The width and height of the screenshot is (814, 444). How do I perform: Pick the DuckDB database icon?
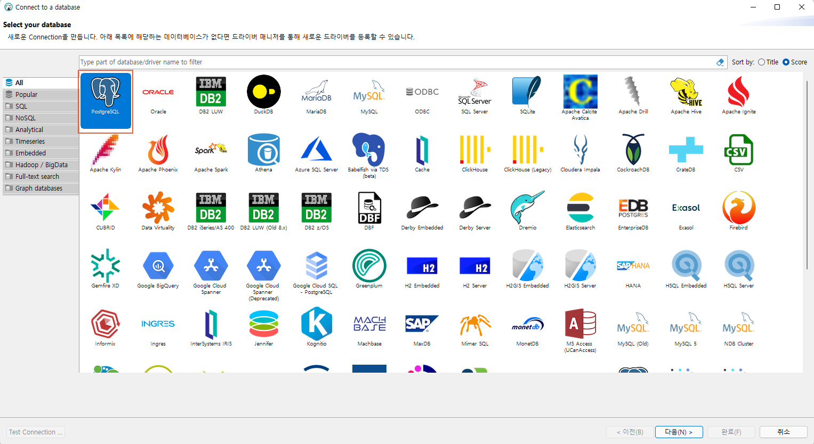coord(264,96)
